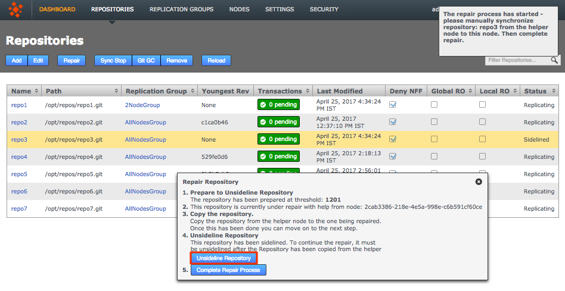The width and height of the screenshot is (565, 291).
Task: Close the Repair Repository dialog
Action: tap(478, 182)
